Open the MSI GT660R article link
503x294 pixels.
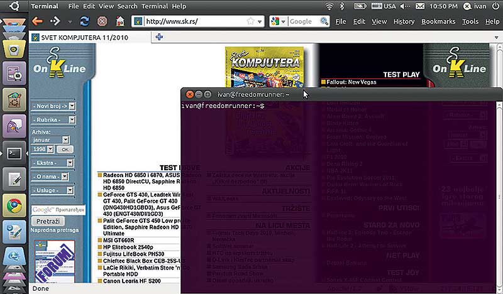pyautogui.click(x=118, y=240)
